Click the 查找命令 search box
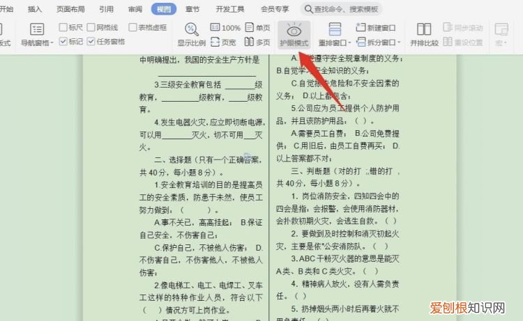This screenshot has height=321, width=523. [x=341, y=9]
